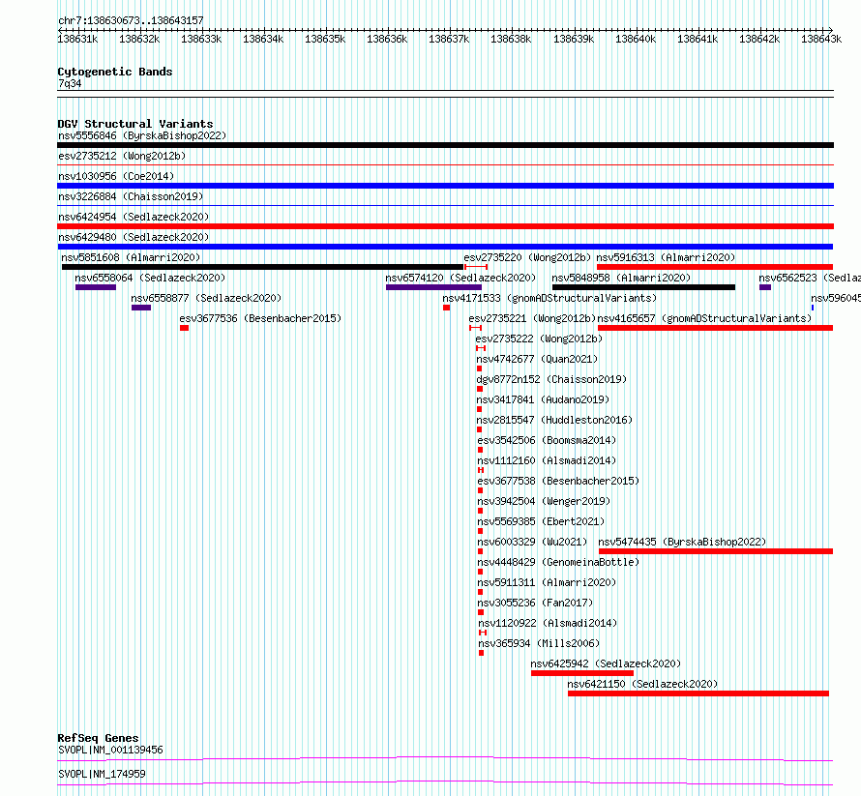Image resolution: width=861 pixels, height=796 pixels.
Task: Click the 138633k ruler position
Action: click(201, 39)
